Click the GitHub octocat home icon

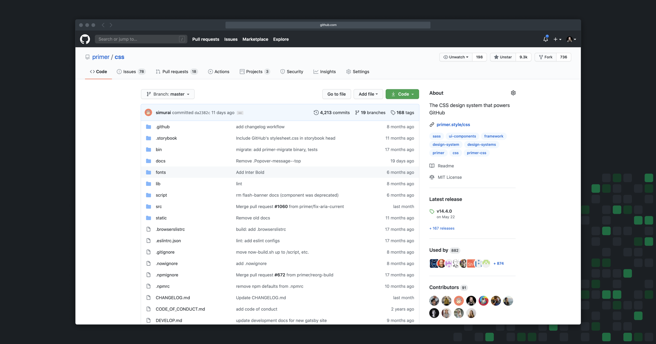pyautogui.click(x=86, y=39)
